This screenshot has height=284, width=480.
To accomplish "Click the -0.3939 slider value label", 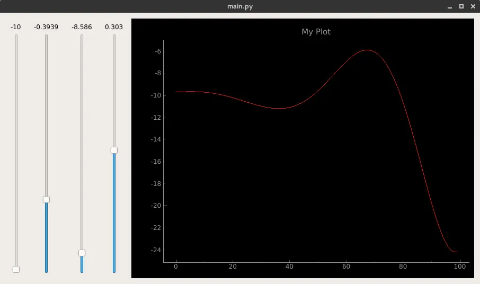I will pyautogui.click(x=46, y=27).
